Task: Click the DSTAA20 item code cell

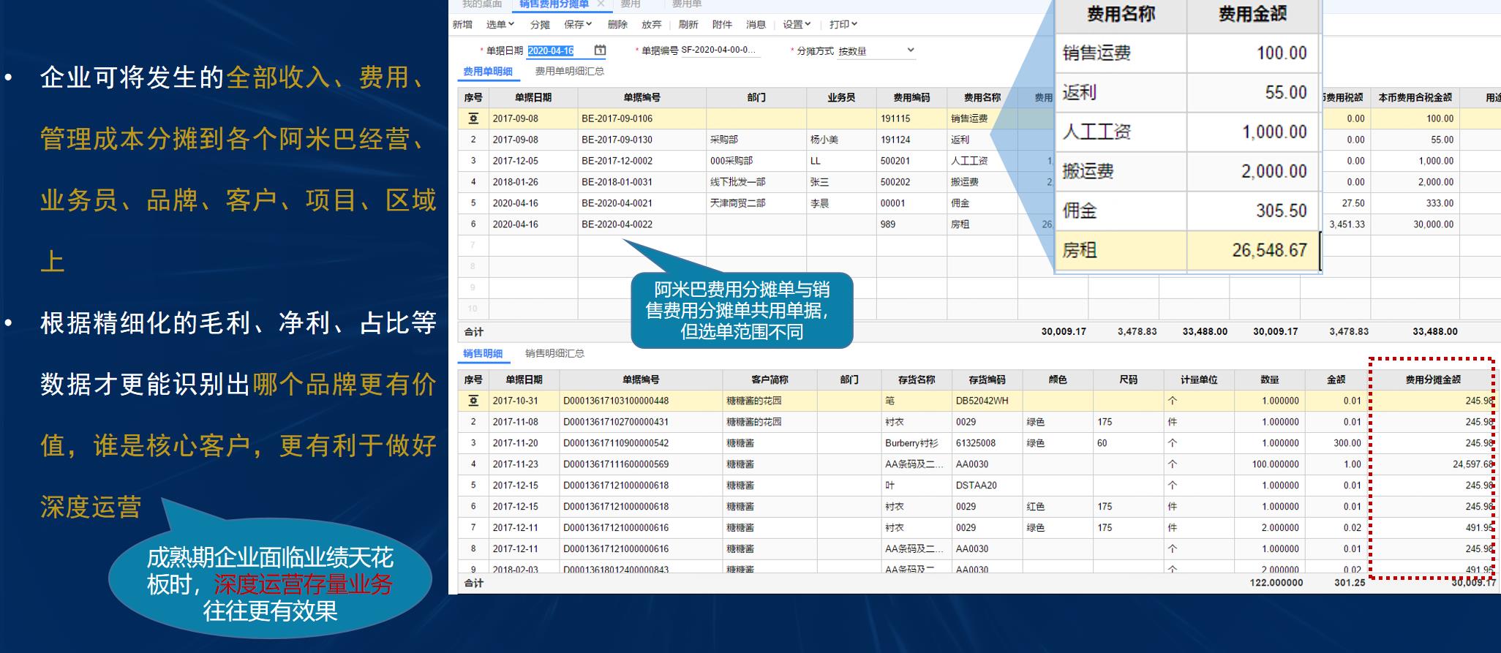Action: click(987, 486)
